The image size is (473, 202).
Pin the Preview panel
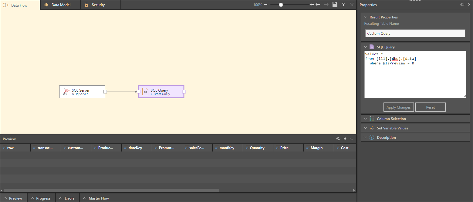coord(345,139)
